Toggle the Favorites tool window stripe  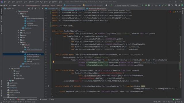[1, 93]
